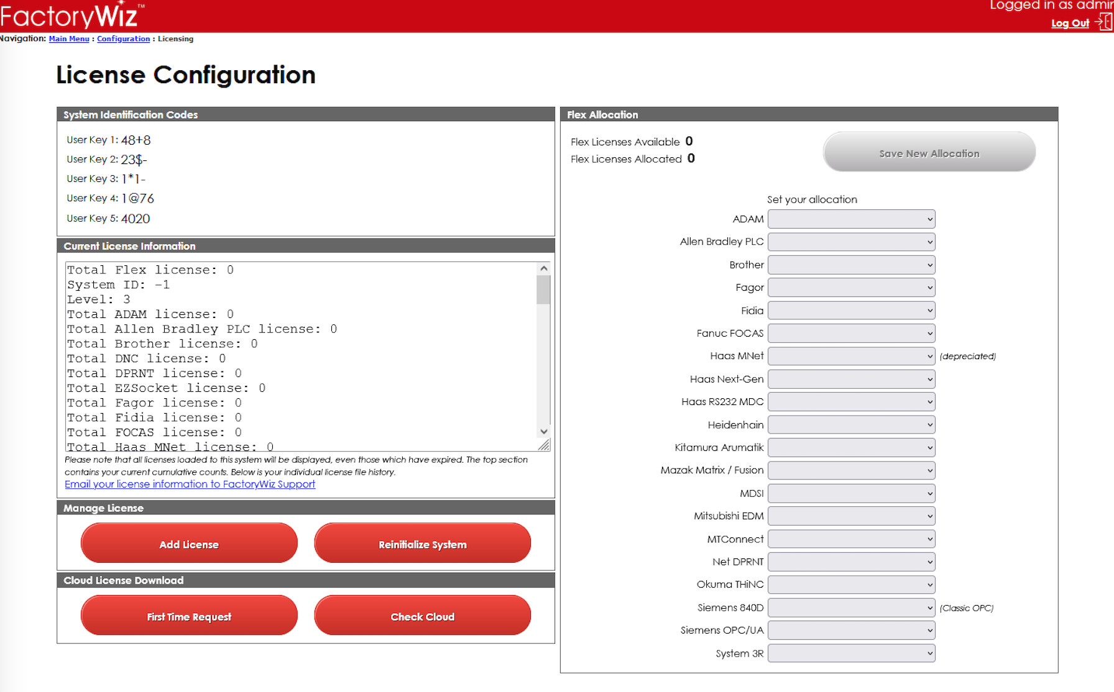Open the Fagor allocation dropdown
1114x692 pixels.
coord(851,288)
